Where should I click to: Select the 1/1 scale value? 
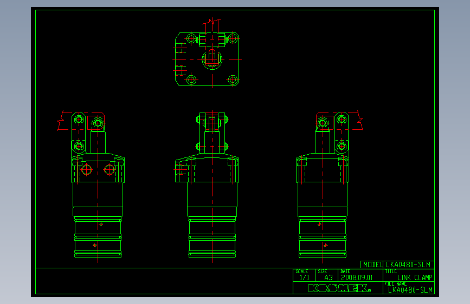(304, 277)
